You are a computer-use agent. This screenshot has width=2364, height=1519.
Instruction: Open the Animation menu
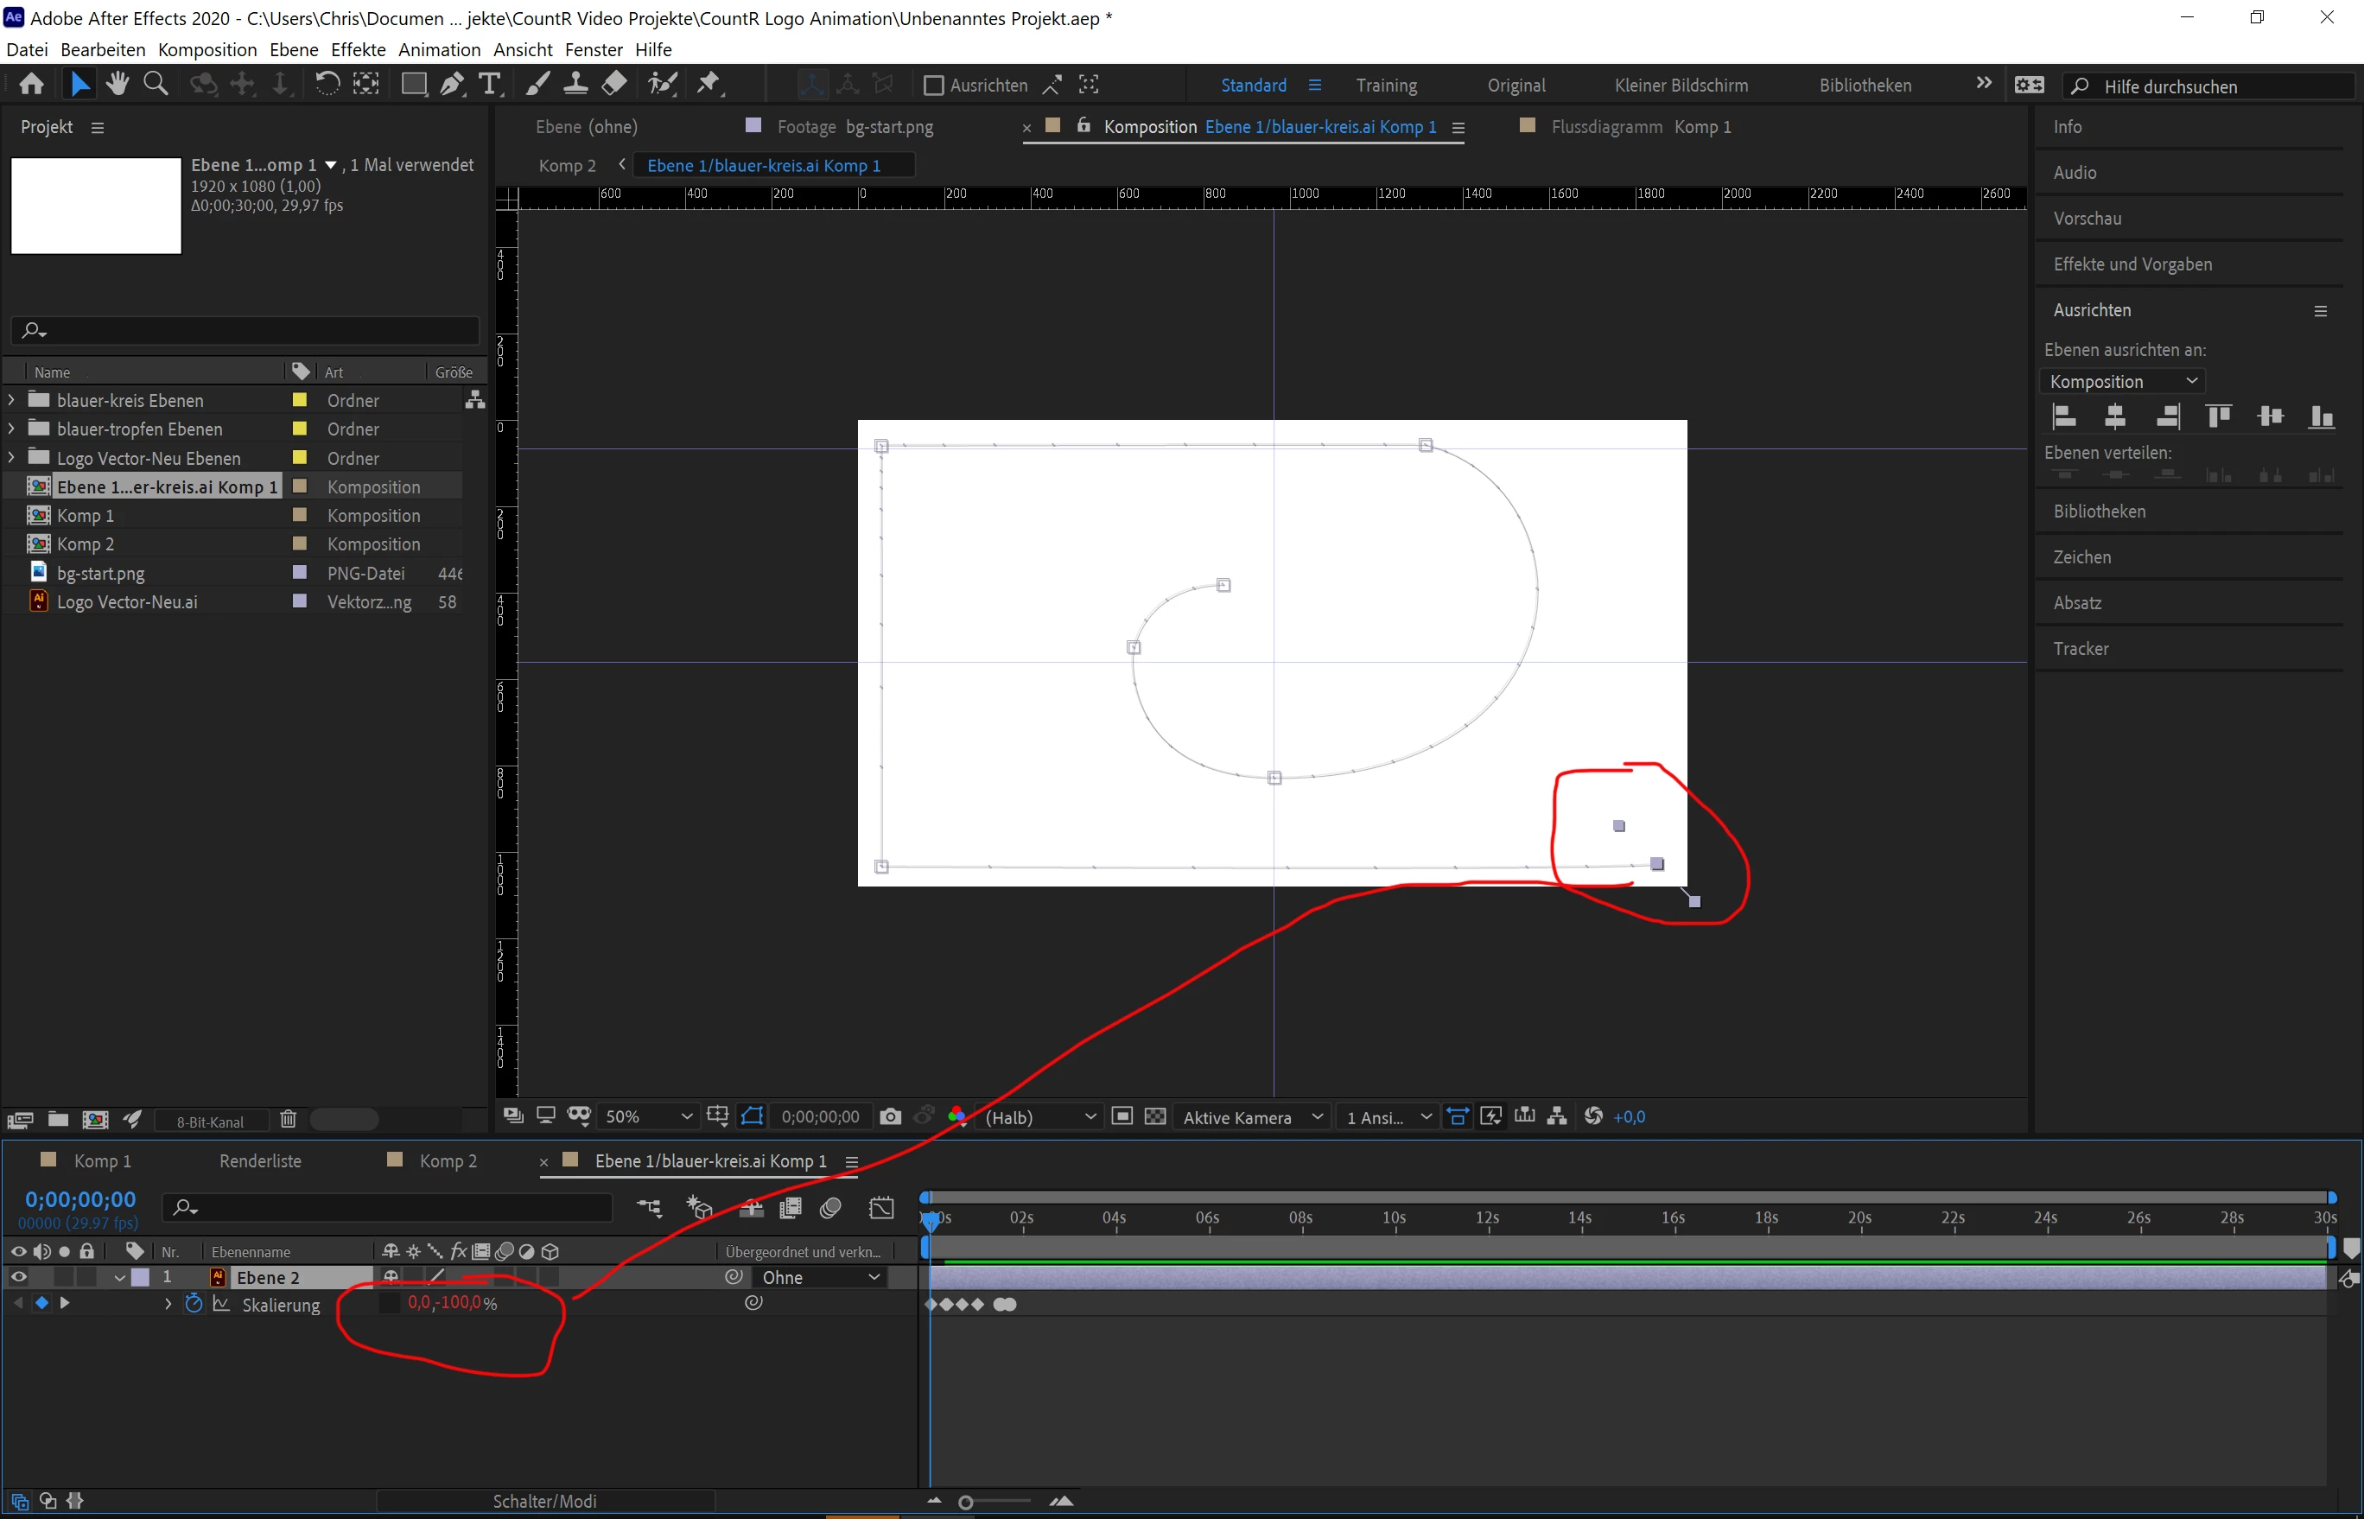pyautogui.click(x=439, y=49)
